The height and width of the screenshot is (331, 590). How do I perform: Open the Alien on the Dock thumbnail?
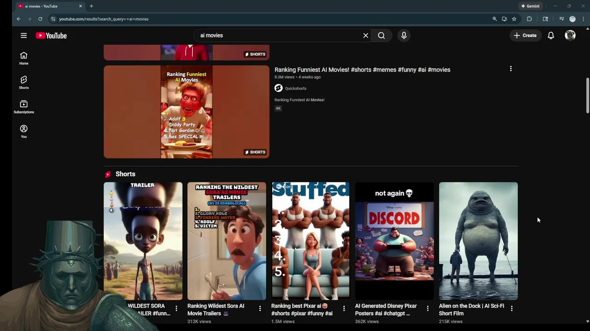pos(478,240)
